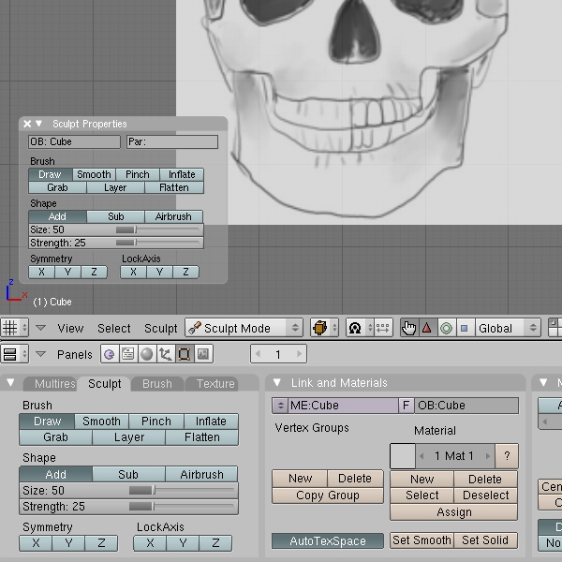Toggle LockAxis Z in floating panel
Screen dimensions: 562x562
tap(185, 272)
